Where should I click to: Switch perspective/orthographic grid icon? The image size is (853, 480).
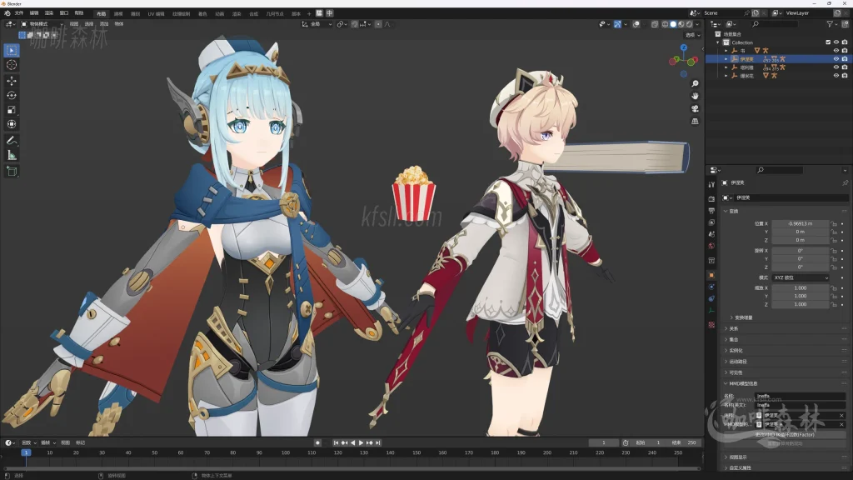tap(695, 122)
